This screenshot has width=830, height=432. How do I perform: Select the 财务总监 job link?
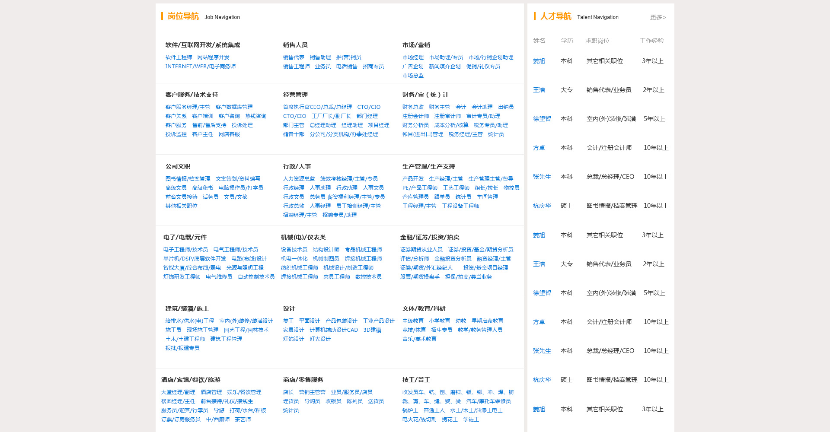click(413, 107)
